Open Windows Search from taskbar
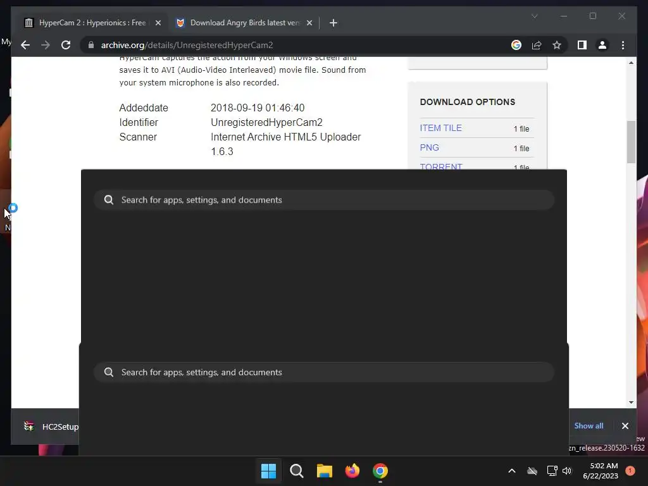Image resolution: width=648 pixels, height=486 pixels. click(x=296, y=471)
